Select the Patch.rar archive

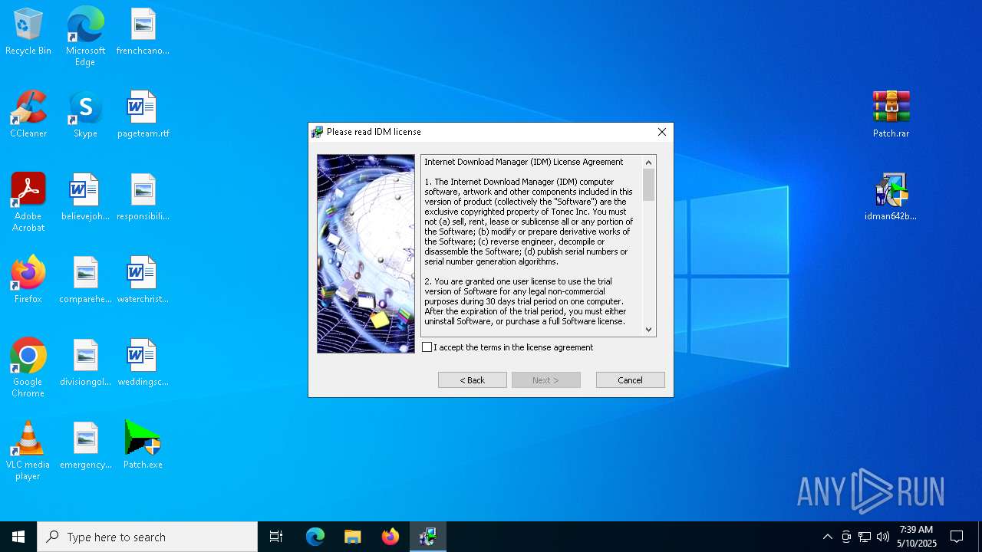[x=891, y=115]
